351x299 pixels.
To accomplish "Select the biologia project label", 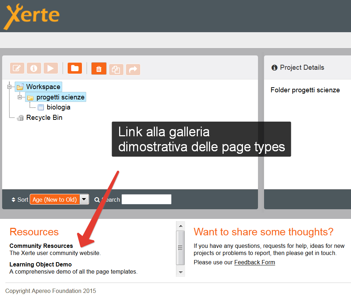I will 58,107.
